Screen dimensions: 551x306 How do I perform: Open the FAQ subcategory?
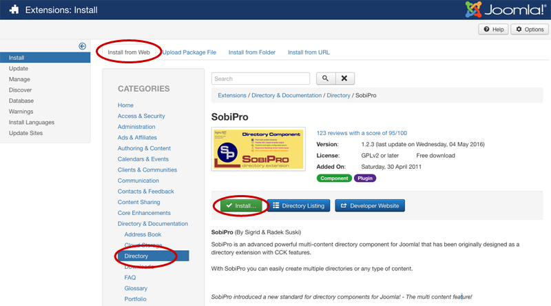[x=130, y=278]
